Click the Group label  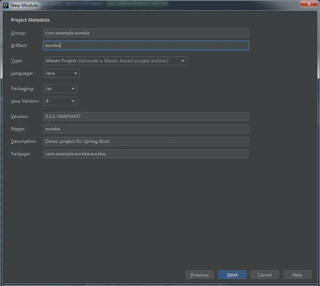click(18, 33)
